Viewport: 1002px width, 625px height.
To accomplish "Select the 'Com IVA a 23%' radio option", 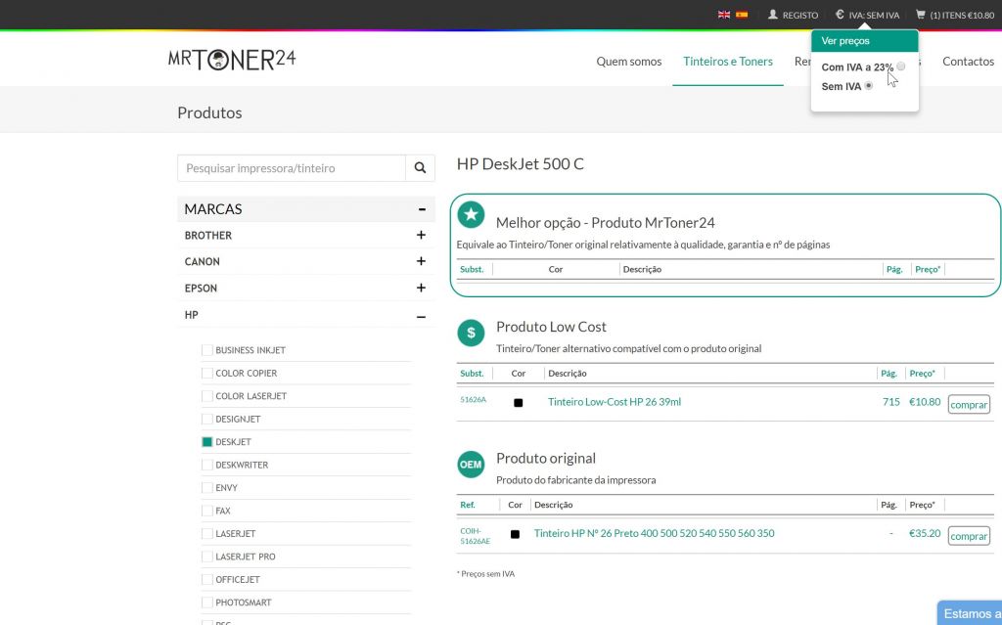I will point(901,67).
